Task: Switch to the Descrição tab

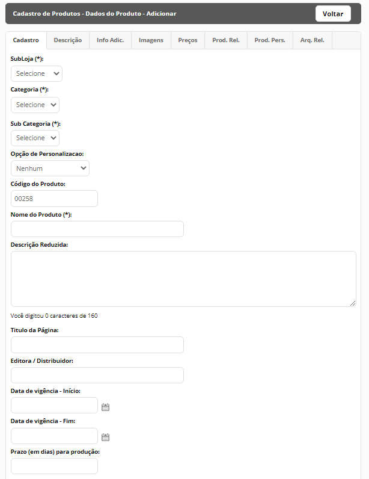Action: tap(68, 40)
